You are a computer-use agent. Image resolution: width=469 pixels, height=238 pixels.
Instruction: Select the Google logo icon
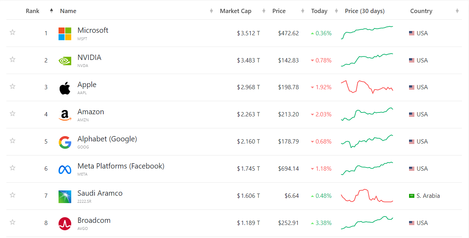pos(65,142)
